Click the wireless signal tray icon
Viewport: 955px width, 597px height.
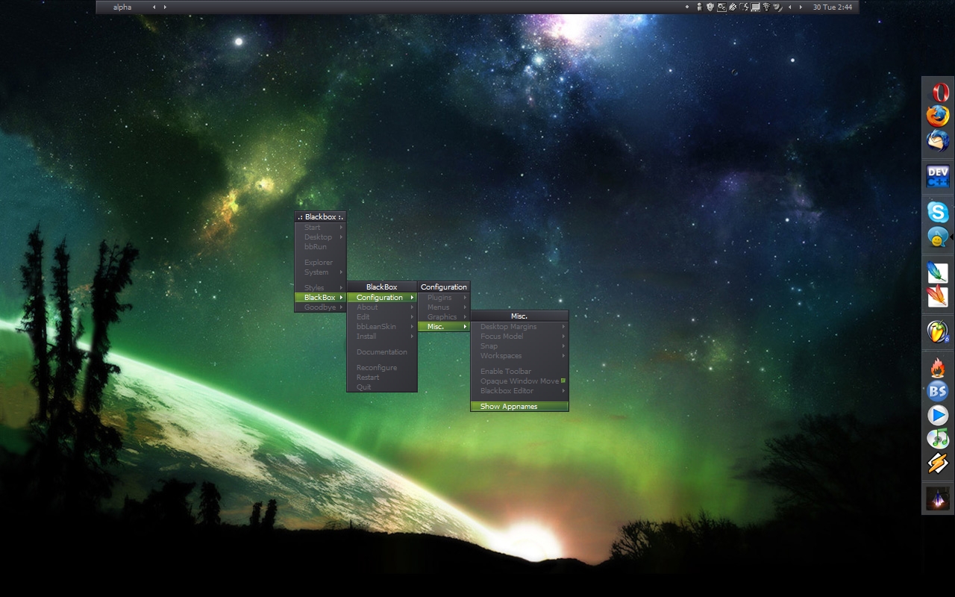[x=766, y=7]
